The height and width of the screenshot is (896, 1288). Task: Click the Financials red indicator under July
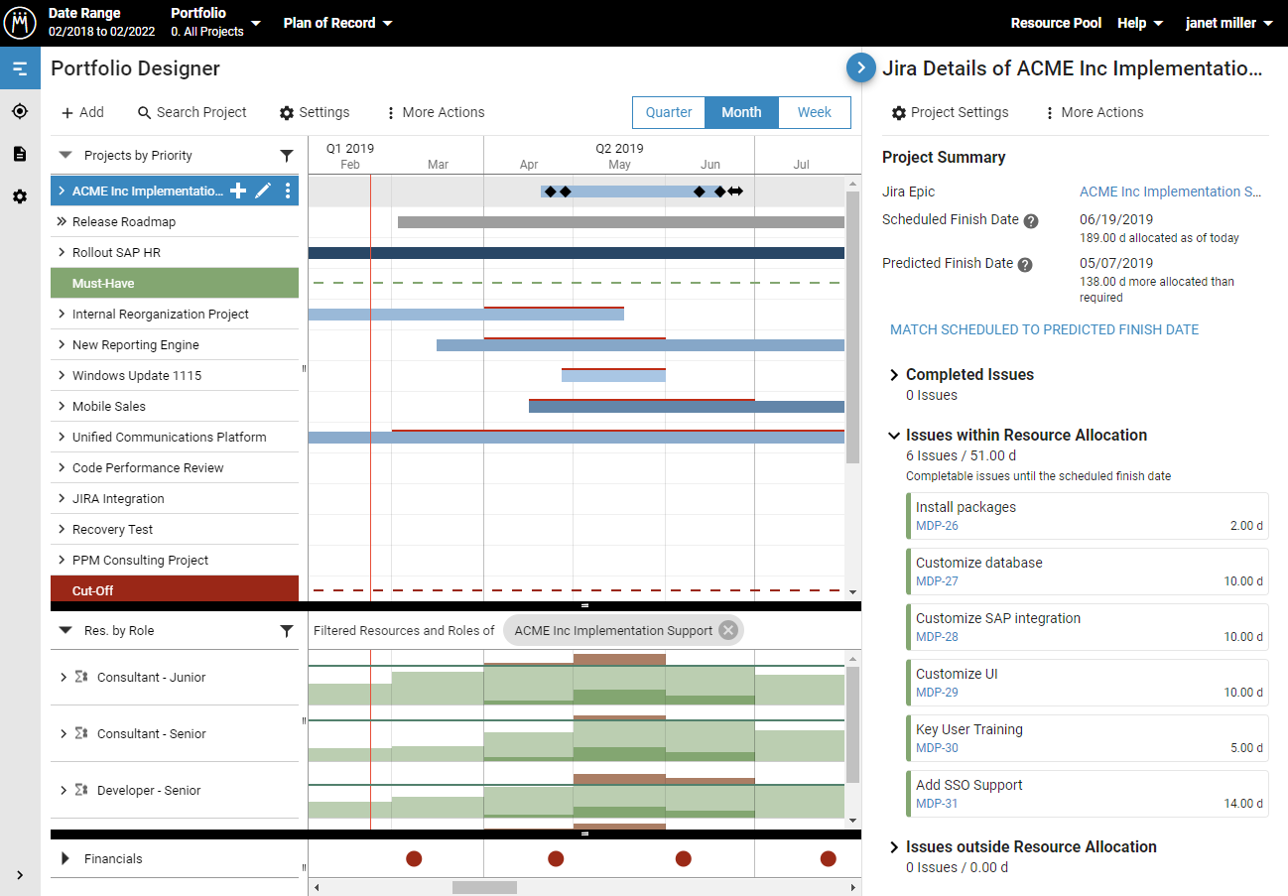(x=829, y=858)
